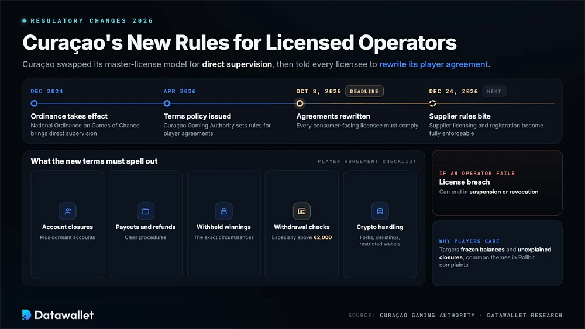
Task: Click the Withheld winnings lock icon
Action: [x=224, y=212]
